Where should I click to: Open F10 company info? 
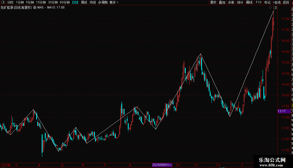(259, 2)
